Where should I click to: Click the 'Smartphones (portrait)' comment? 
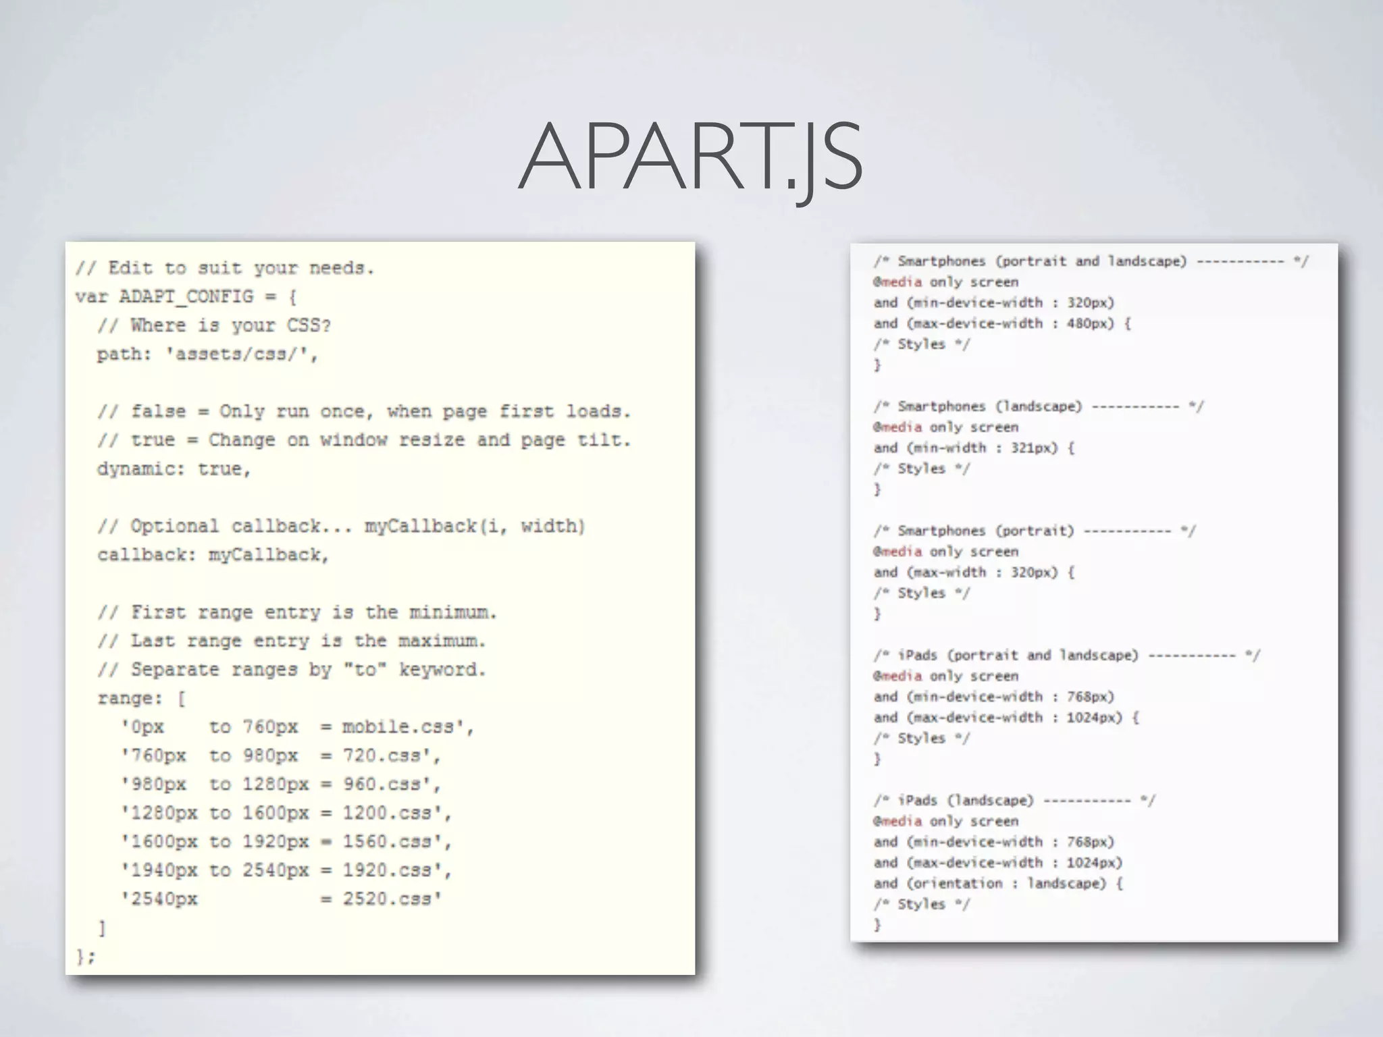point(1034,531)
